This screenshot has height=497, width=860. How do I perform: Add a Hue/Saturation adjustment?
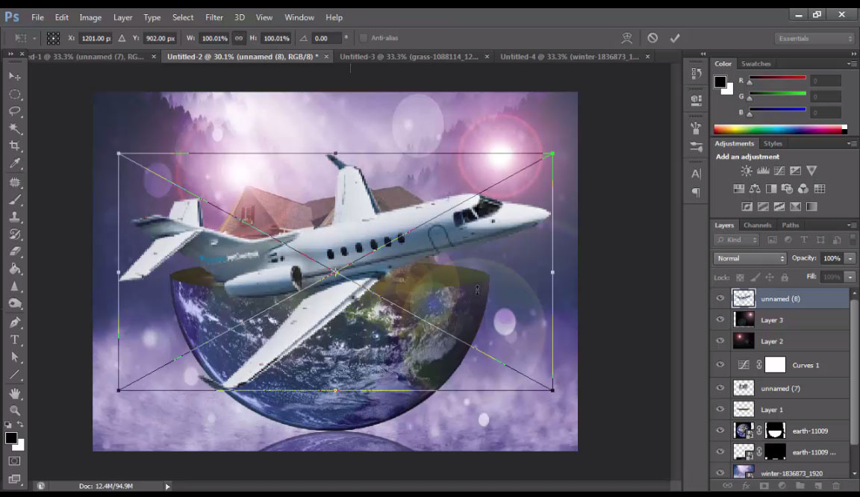tap(738, 189)
